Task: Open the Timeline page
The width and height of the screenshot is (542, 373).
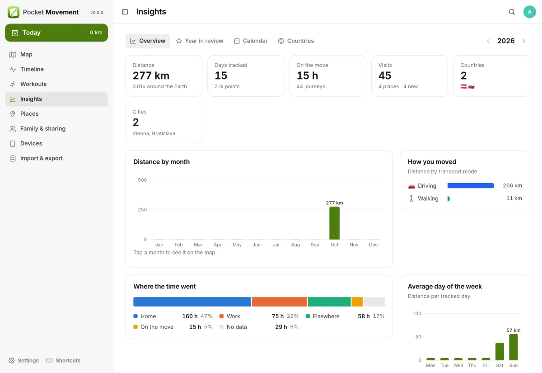Action: click(56, 69)
